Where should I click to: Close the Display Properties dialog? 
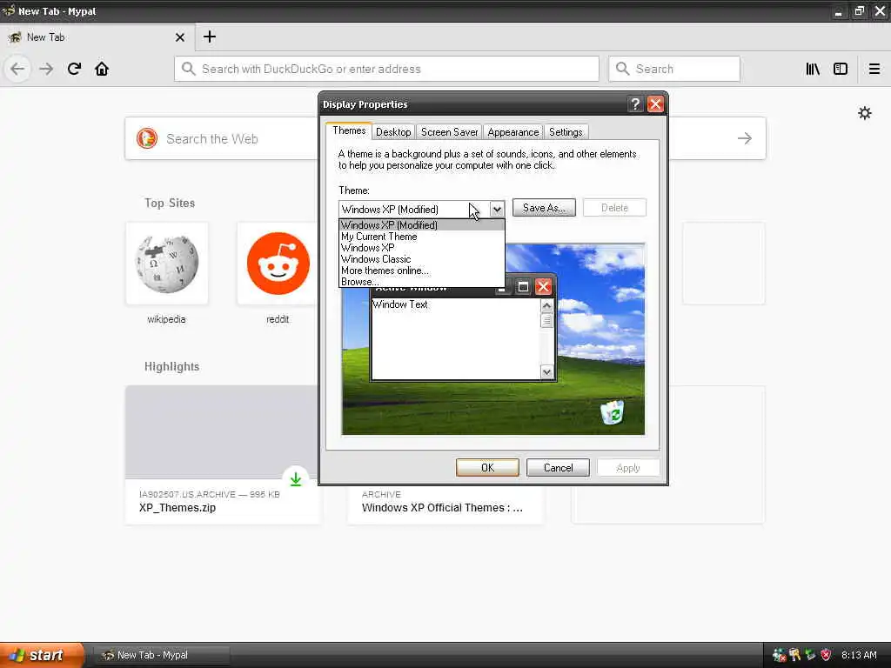(x=655, y=104)
